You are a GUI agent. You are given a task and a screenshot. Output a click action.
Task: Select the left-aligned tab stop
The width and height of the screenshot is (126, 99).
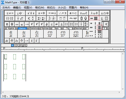tap(12, 45)
